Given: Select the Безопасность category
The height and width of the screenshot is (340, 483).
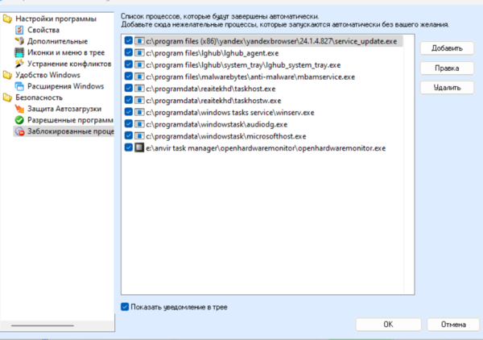Looking at the screenshot, I should click(x=39, y=97).
